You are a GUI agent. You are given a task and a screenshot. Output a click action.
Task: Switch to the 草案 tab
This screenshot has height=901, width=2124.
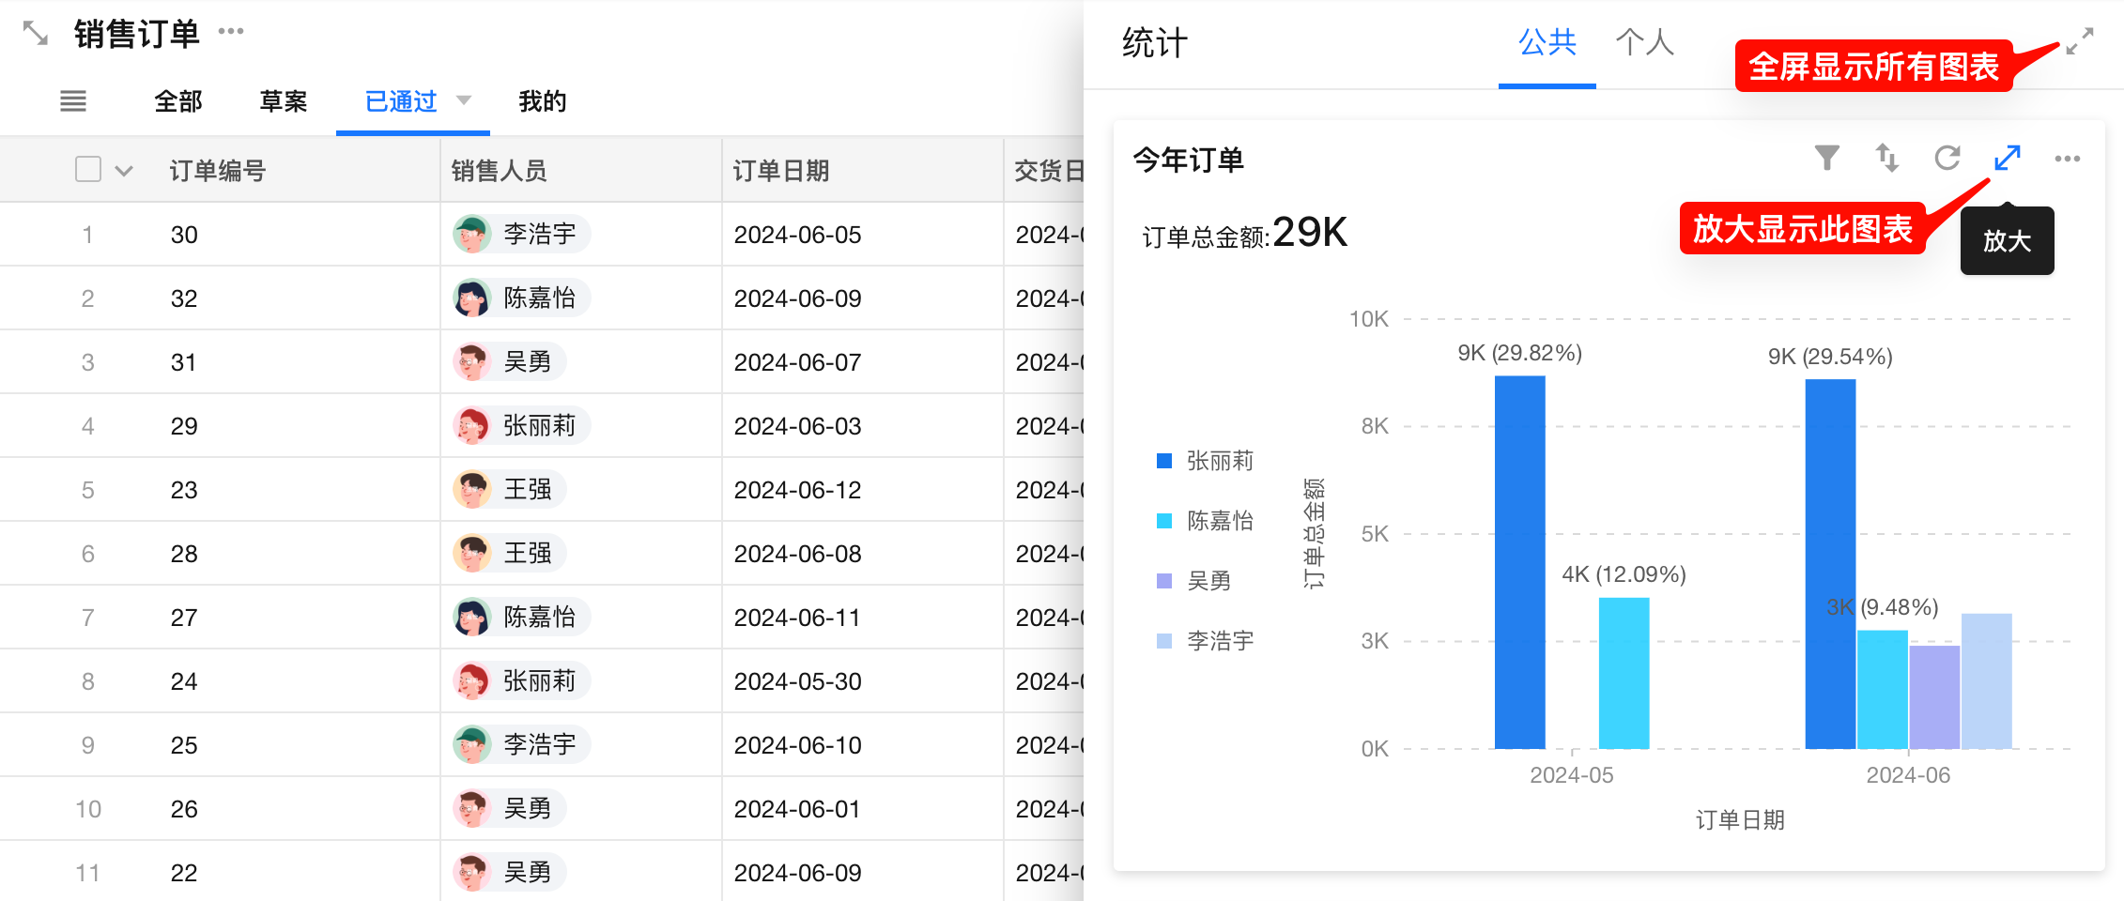click(x=283, y=101)
